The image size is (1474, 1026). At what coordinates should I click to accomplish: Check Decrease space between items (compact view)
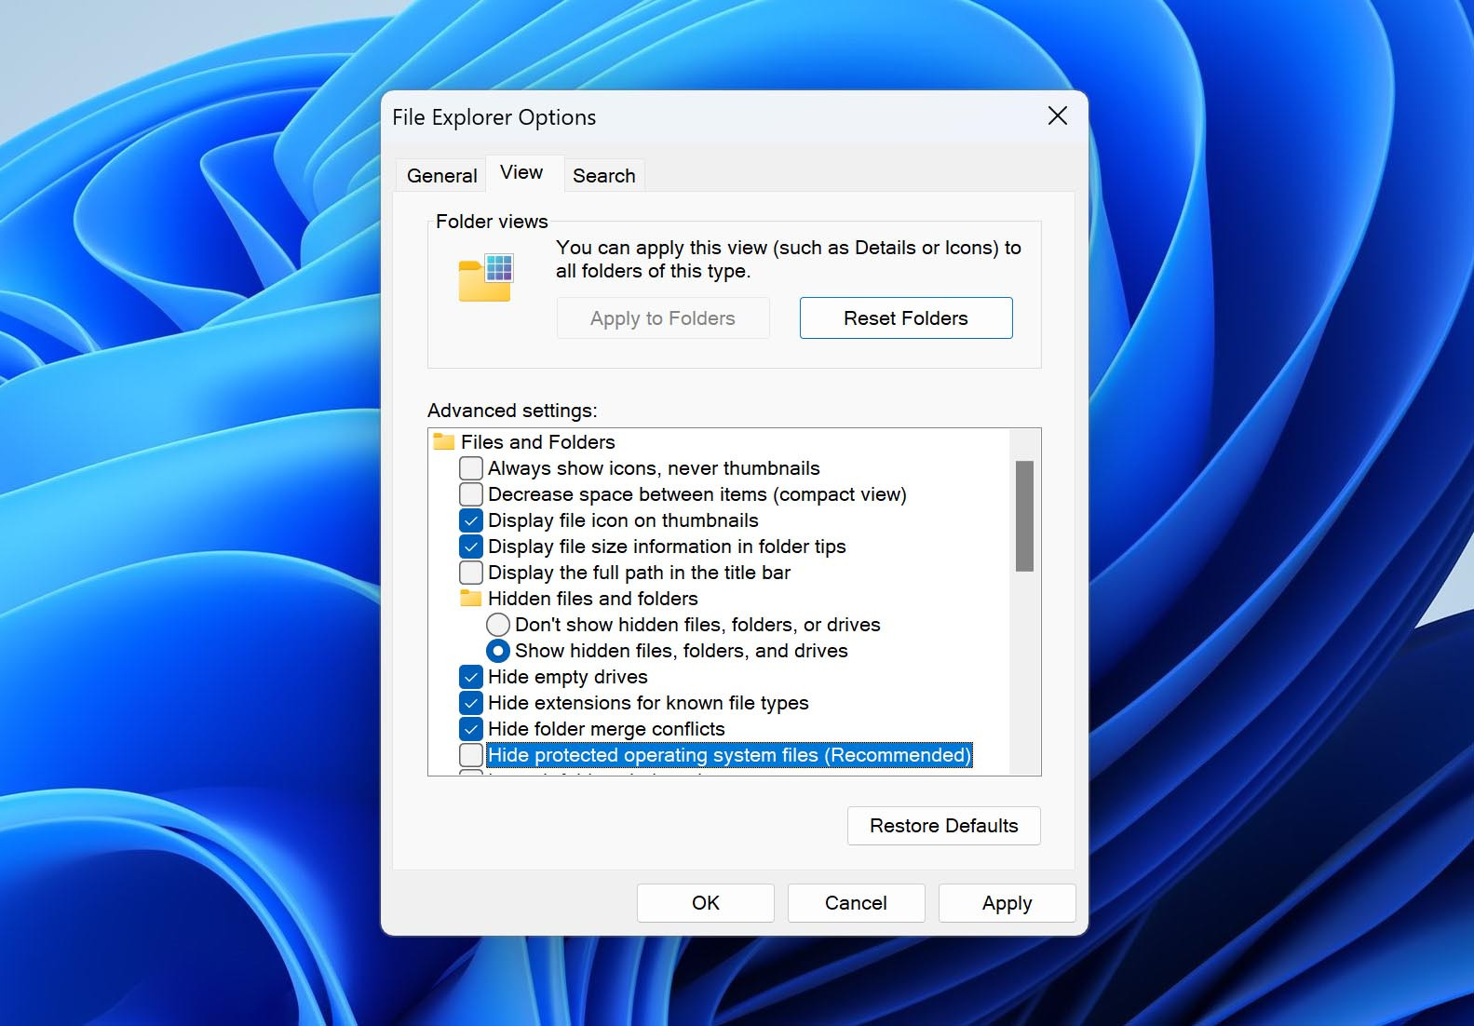[471, 494]
